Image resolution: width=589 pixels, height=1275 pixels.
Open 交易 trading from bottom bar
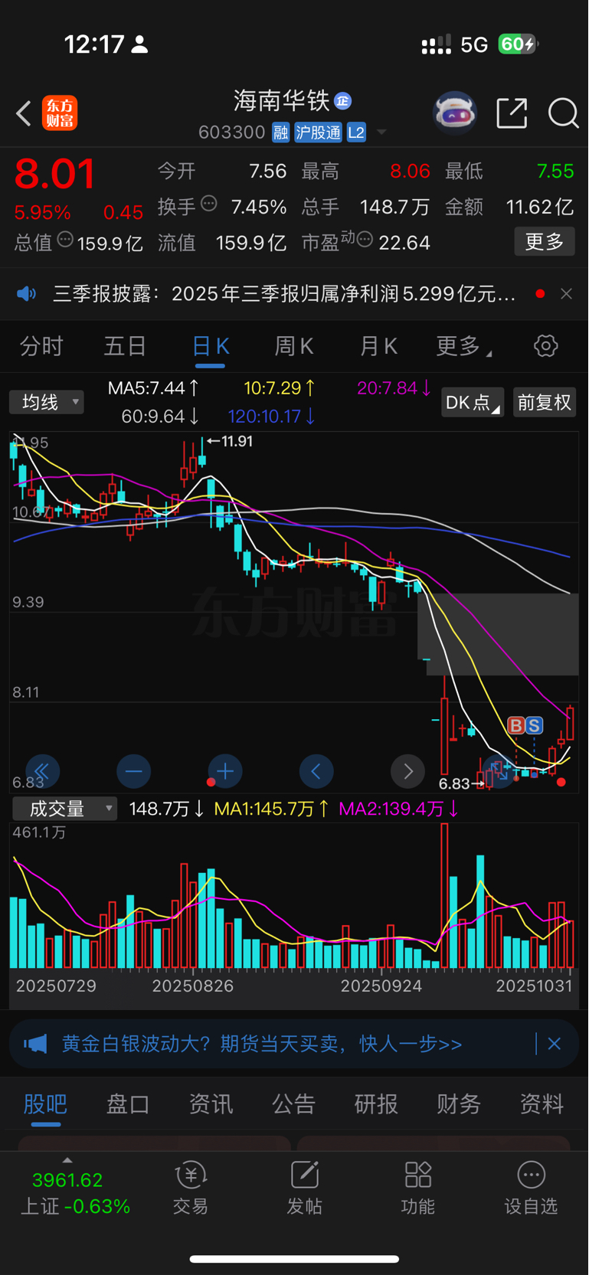[x=191, y=1189]
